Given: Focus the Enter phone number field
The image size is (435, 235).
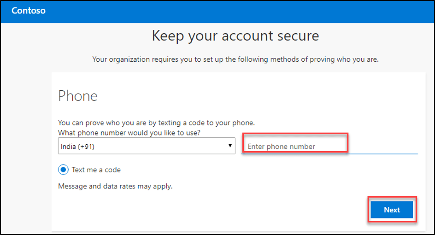Looking at the screenshot, I should pyautogui.click(x=329, y=146).
